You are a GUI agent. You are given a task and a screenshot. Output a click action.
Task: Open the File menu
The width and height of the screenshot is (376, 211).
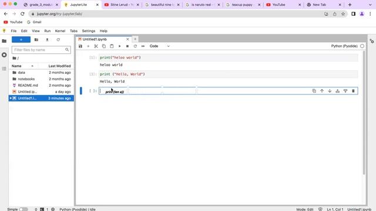coord(14,31)
